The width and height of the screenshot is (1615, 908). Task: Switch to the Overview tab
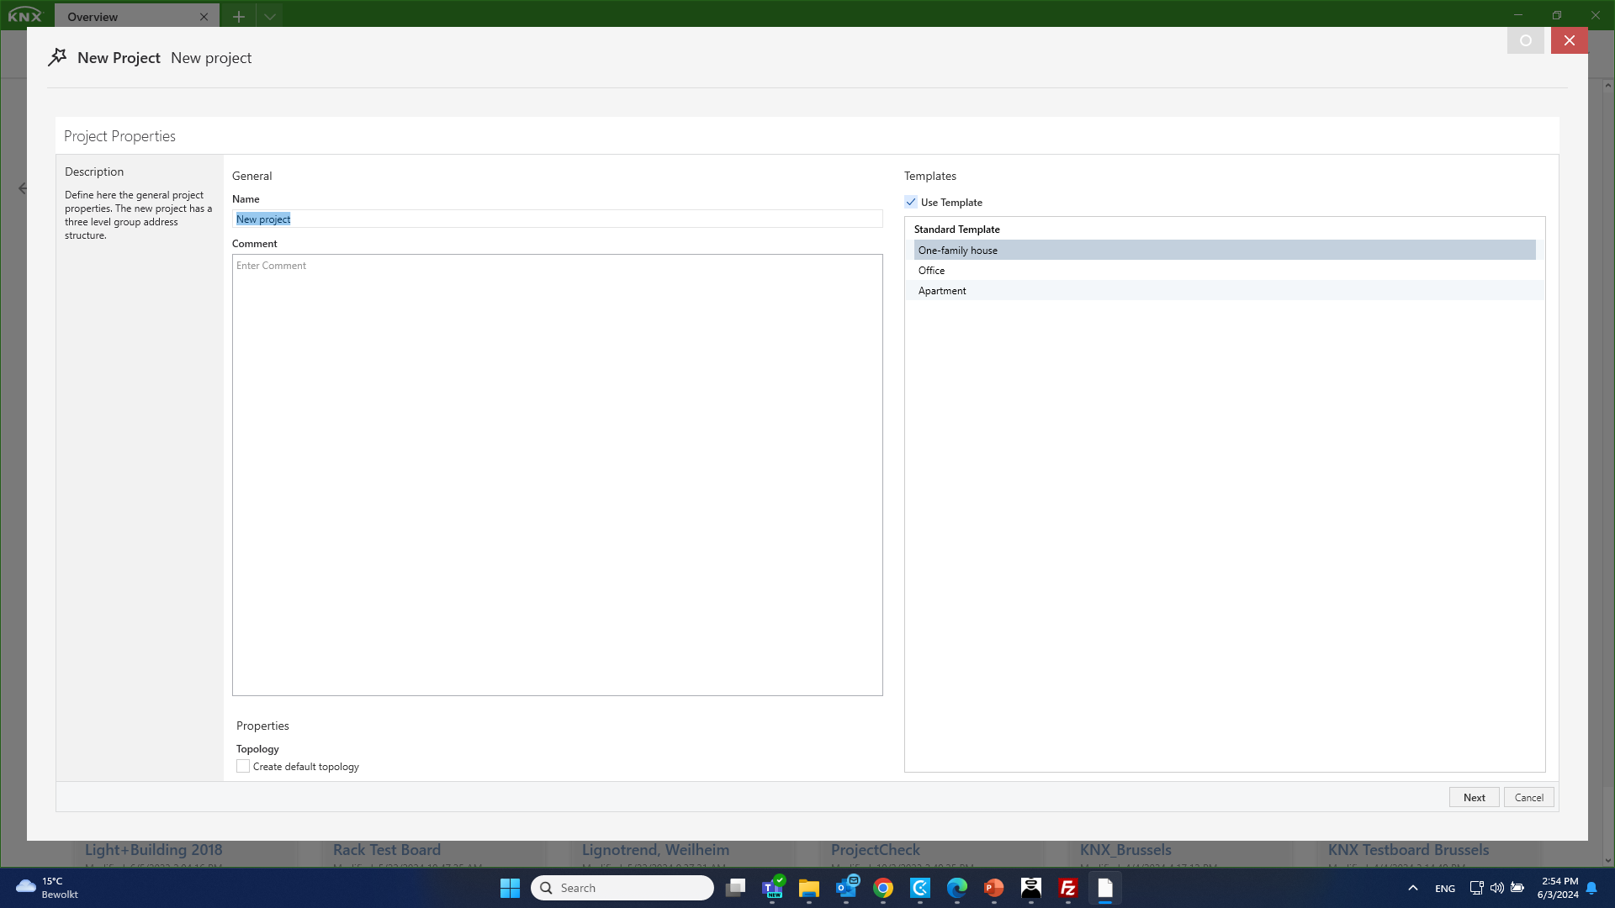point(93,16)
